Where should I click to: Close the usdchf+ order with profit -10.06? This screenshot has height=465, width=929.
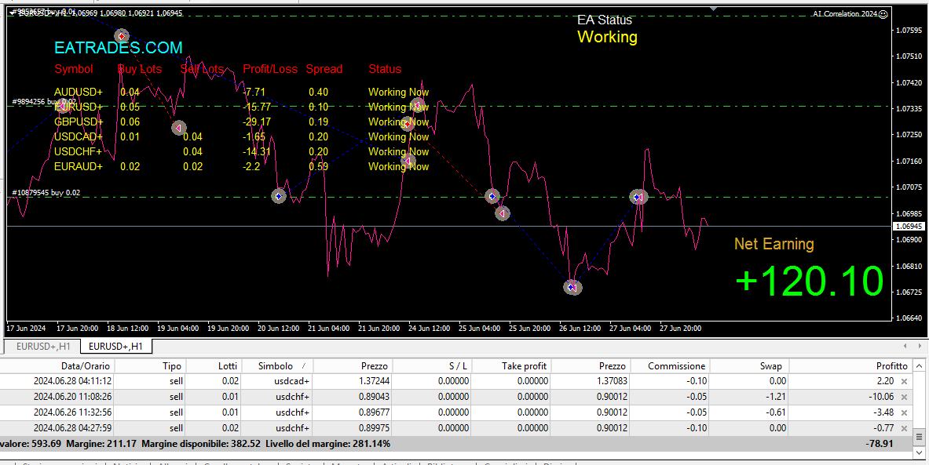pos(904,397)
